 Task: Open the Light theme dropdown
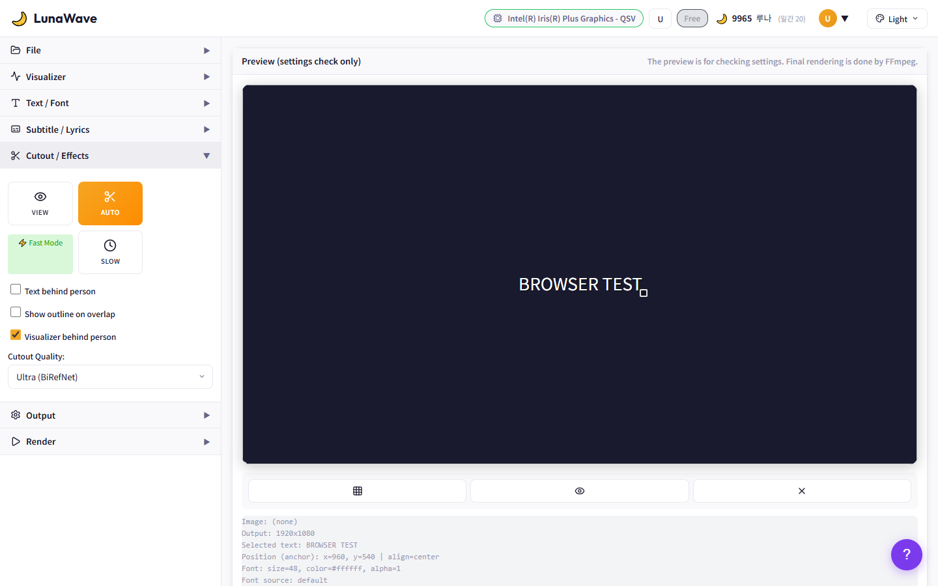(896, 19)
